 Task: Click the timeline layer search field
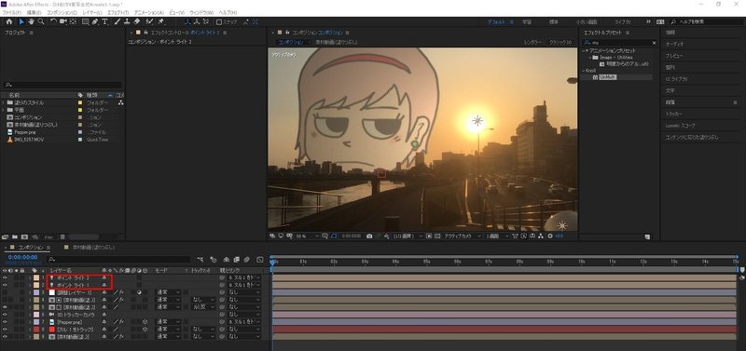(x=119, y=260)
